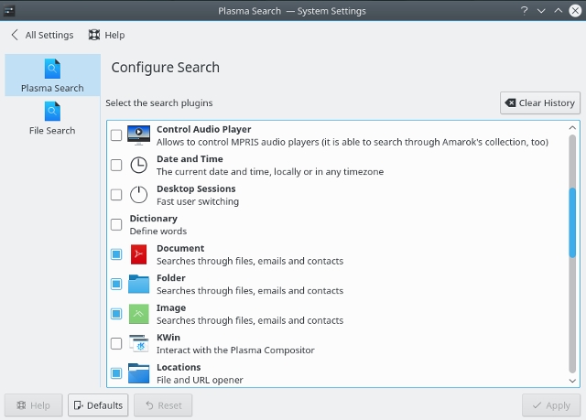Image resolution: width=586 pixels, height=420 pixels.
Task: Click the Defaults button
Action: coord(98,405)
